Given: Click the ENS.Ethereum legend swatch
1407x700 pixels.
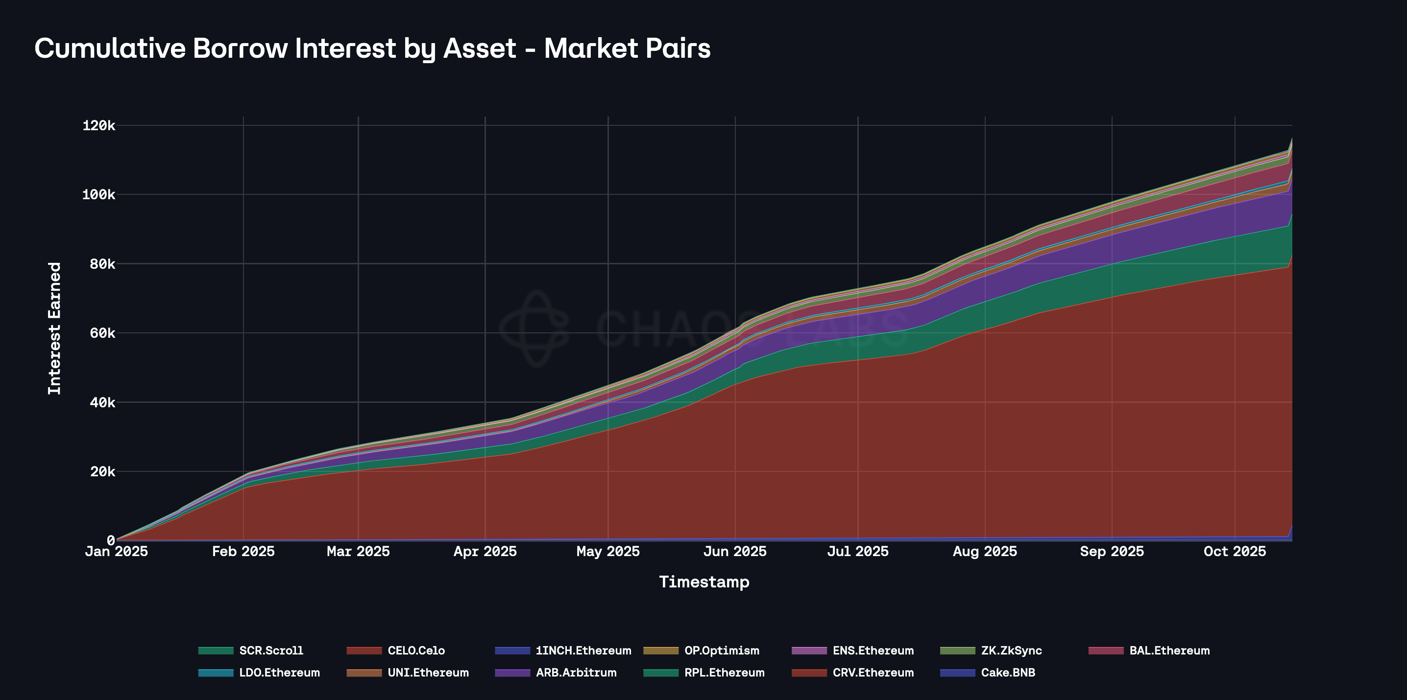Looking at the screenshot, I should pyautogui.click(x=809, y=651).
